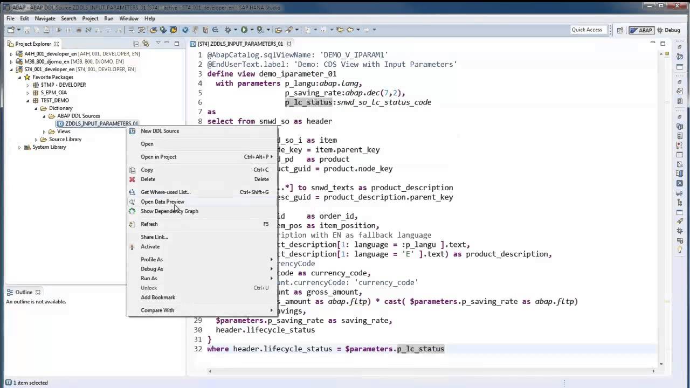The width and height of the screenshot is (690, 388).
Task: Expand the $TMP - DEVELOPER package
Action: click(x=28, y=85)
